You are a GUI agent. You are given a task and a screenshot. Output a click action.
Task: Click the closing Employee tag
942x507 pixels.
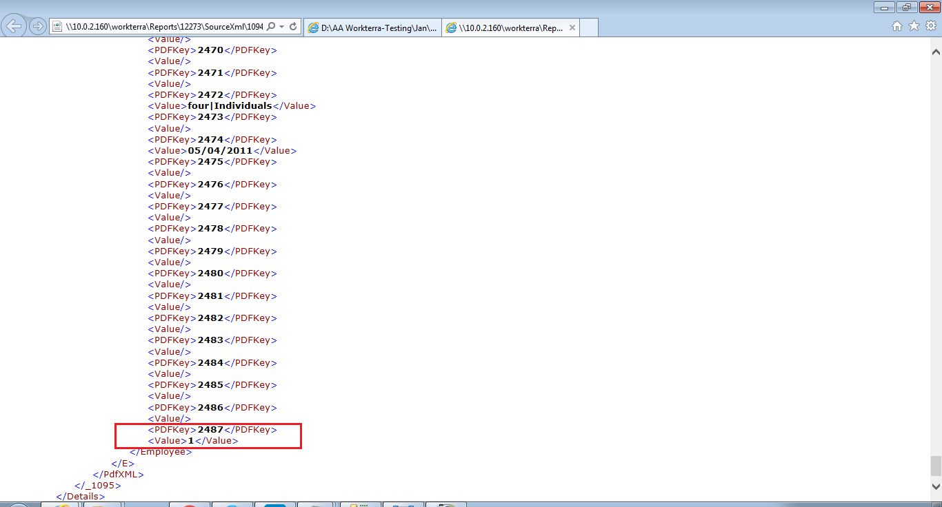tap(161, 452)
